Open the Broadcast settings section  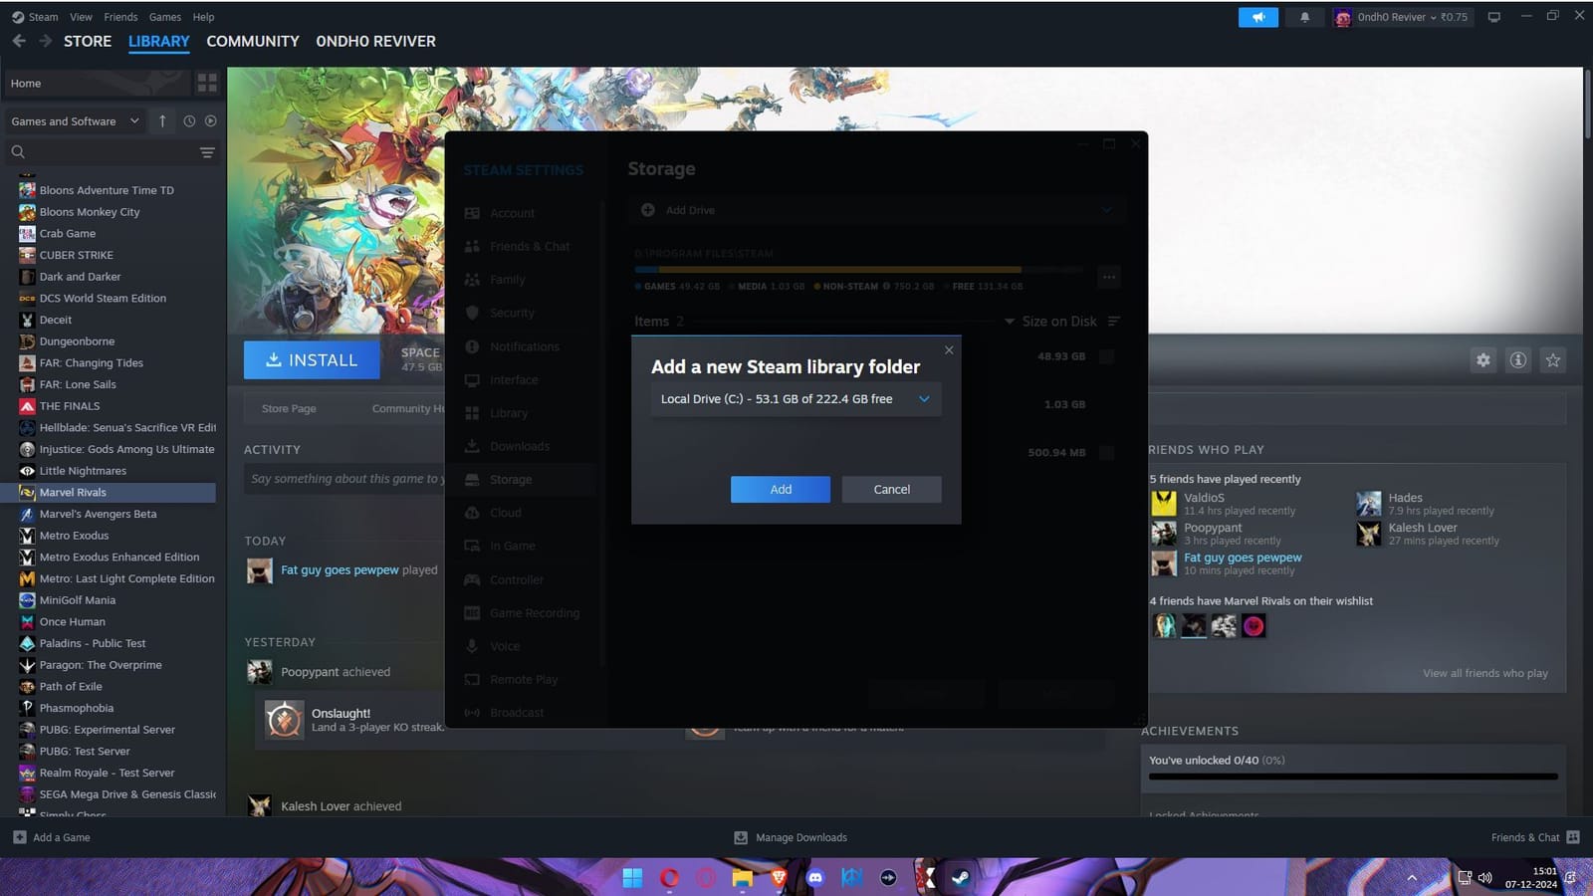[517, 712]
